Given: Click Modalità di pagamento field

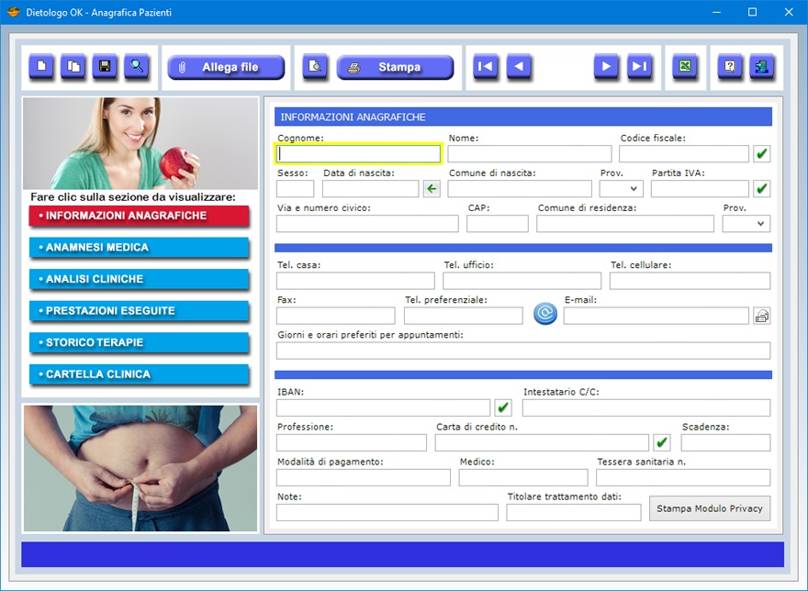Looking at the screenshot, I should pyautogui.click(x=364, y=477).
